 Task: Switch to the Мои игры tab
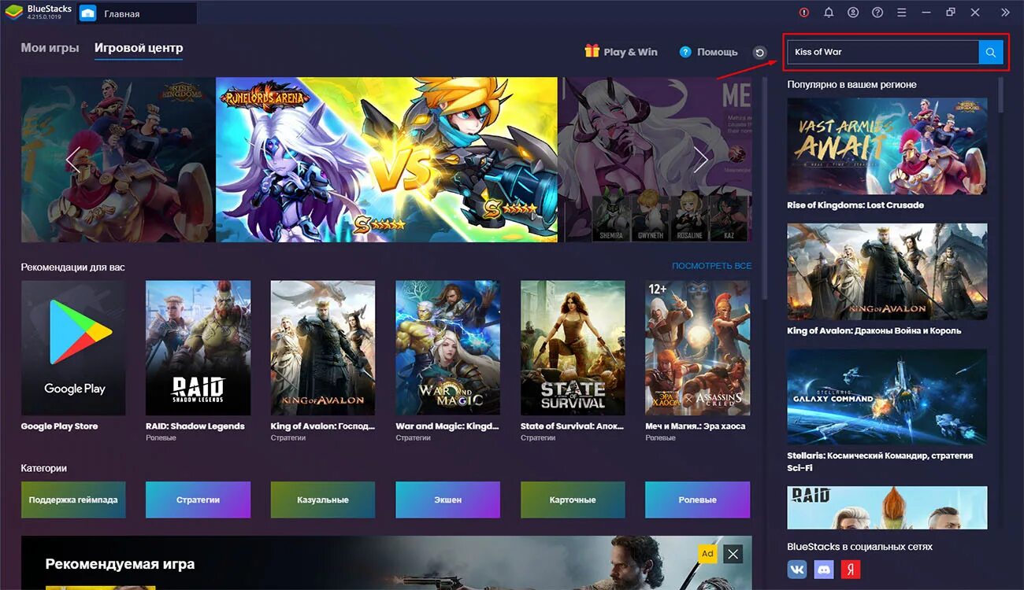coord(50,48)
